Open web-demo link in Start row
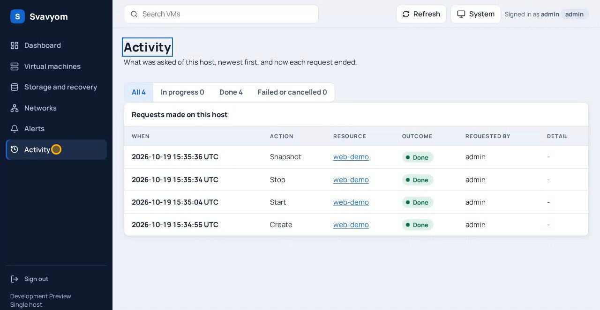 (351, 202)
